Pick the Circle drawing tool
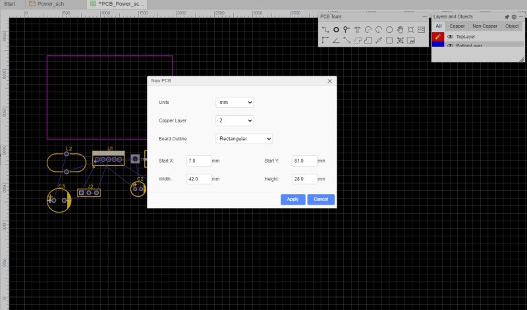Viewport: 527px width, 310px height. tap(389, 30)
